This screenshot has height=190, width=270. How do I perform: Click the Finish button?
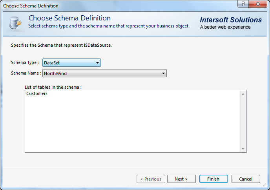[x=213, y=179]
